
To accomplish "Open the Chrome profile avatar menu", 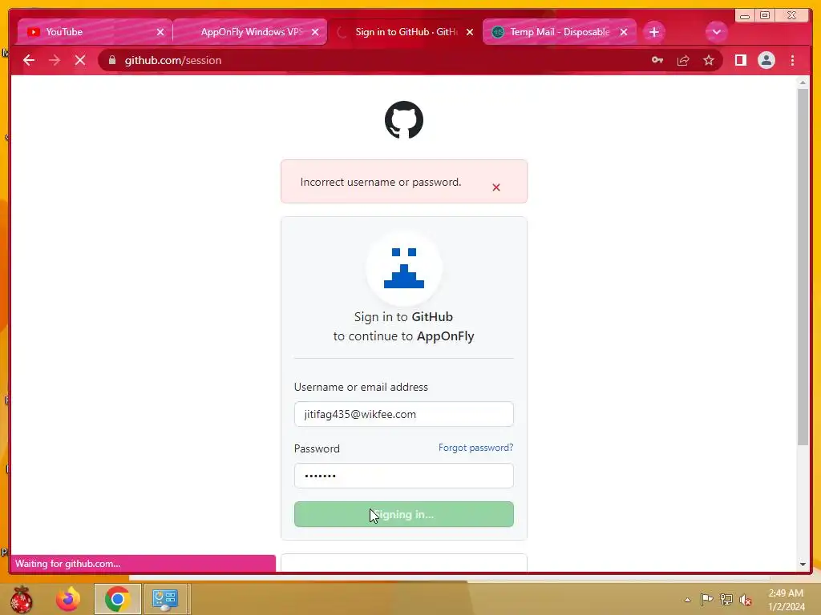I will click(766, 60).
